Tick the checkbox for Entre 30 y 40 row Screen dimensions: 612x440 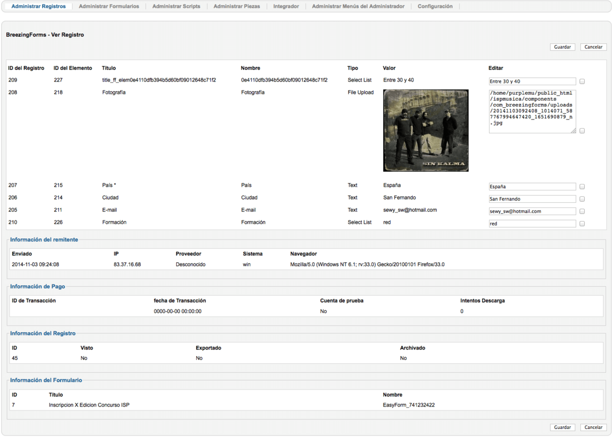[582, 82]
